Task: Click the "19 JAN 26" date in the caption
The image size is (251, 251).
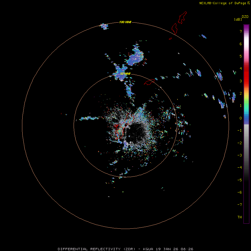Action: 167,249
